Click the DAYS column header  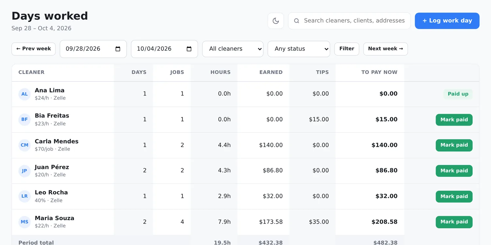[139, 73]
